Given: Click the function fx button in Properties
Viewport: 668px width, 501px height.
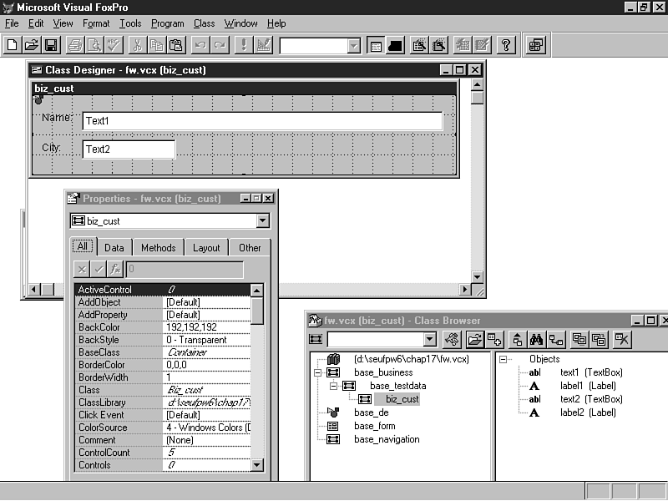Looking at the screenshot, I should (116, 270).
